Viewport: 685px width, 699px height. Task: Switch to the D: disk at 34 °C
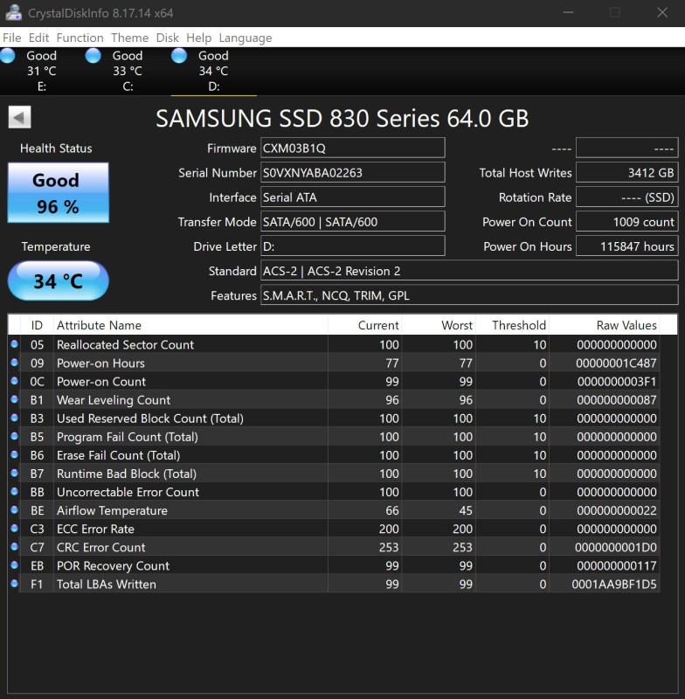pyautogui.click(x=214, y=71)
